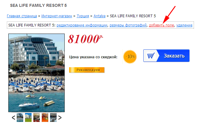Go to 'Главная страница' breadcrumb link
The height and width of the screenshot is (124, 202).
click(22, 16)
